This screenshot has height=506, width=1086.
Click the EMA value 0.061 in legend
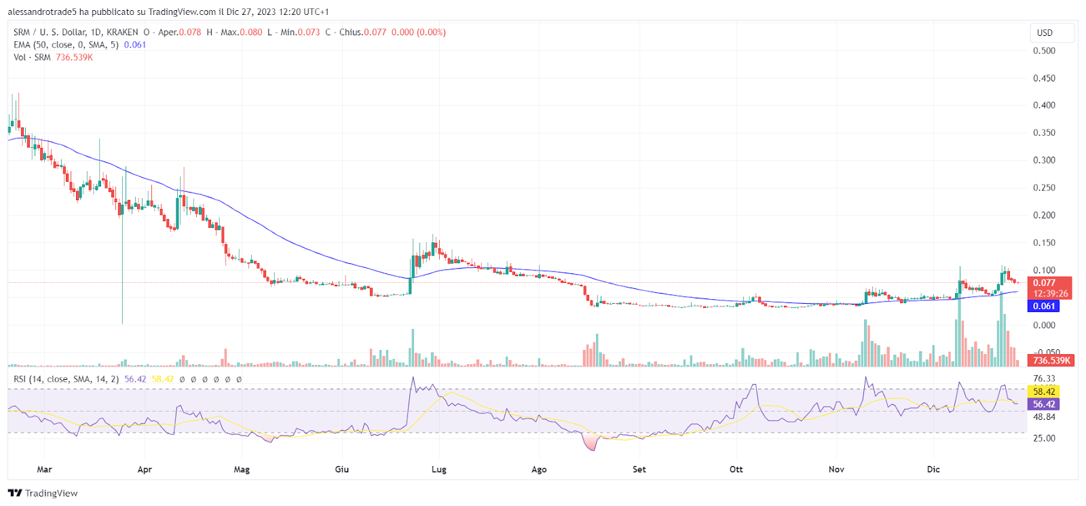coord(135,45)
